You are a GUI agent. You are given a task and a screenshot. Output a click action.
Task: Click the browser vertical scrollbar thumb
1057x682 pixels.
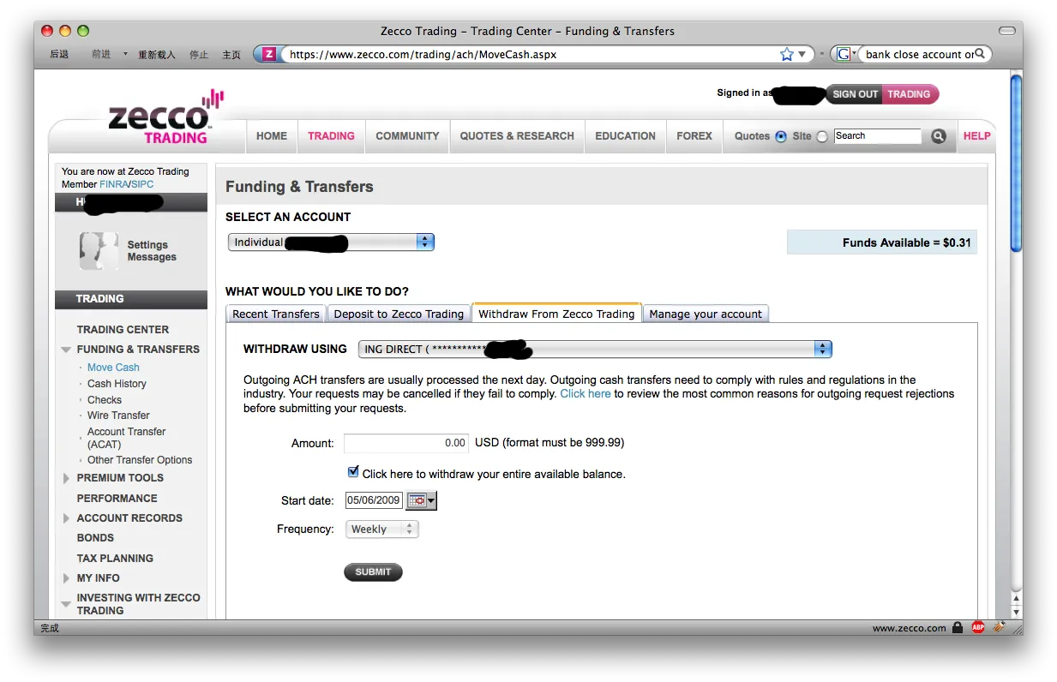click(x=1016, y=163)
